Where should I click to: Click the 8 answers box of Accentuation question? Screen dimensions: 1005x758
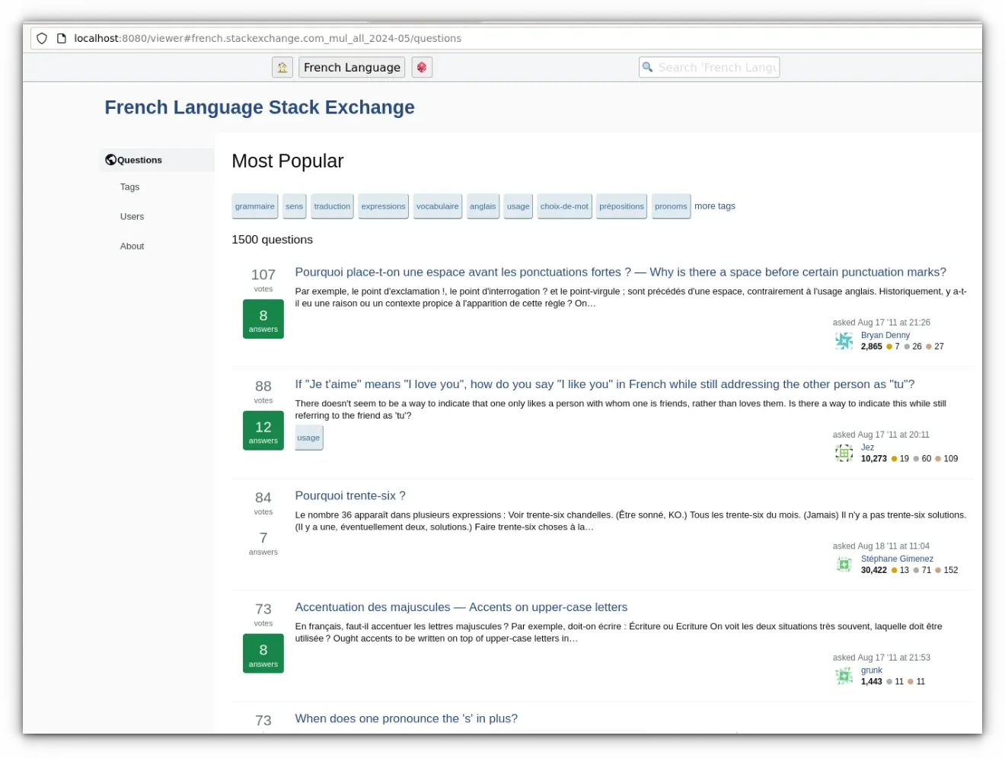point(263,654)
